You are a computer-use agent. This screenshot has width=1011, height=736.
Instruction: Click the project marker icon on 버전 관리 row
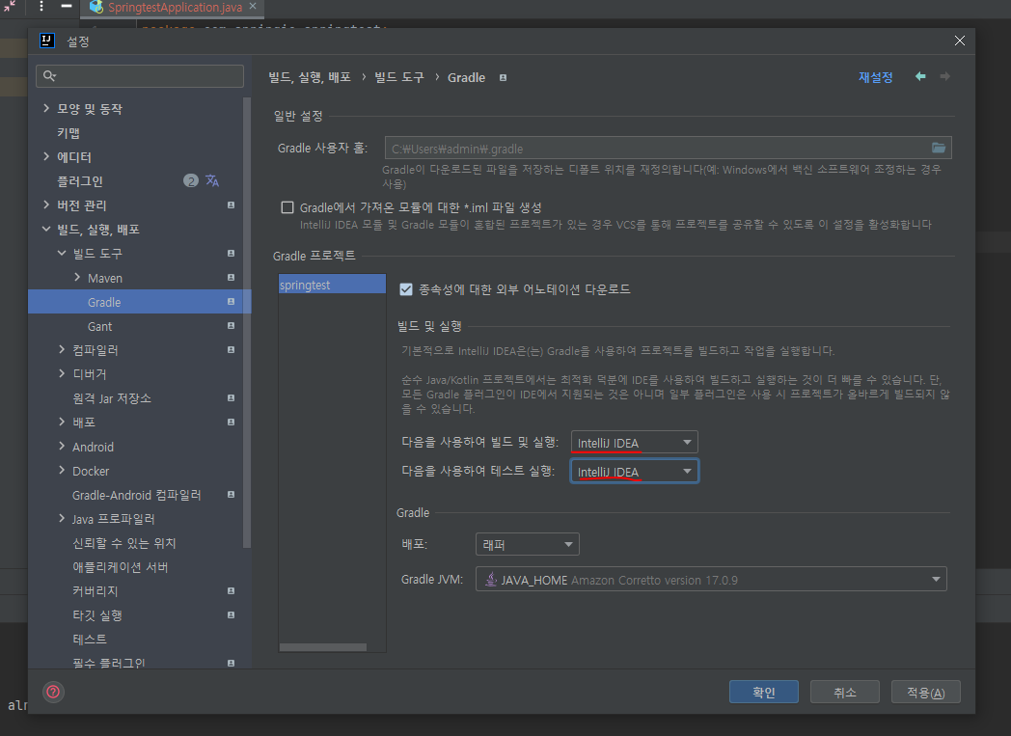pyautogui.click(x=231, y=204)
